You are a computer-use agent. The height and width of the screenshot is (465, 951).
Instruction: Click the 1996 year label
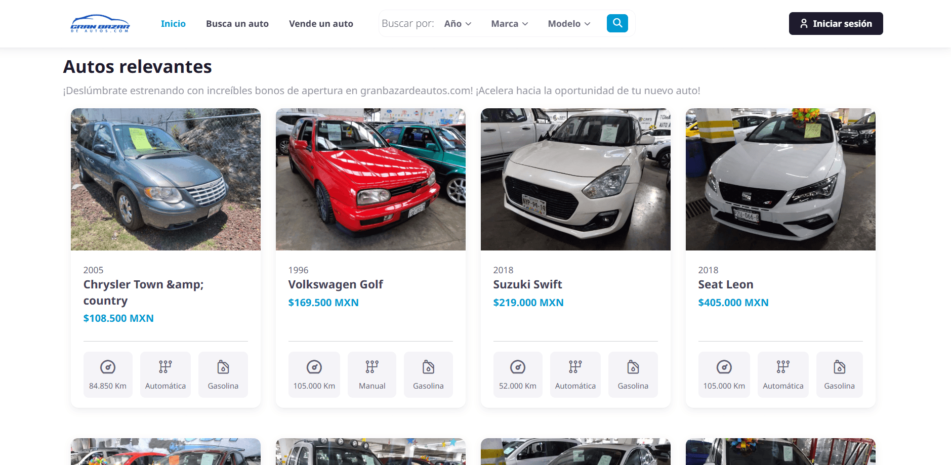pyautogui.click(x=298, y=270)
